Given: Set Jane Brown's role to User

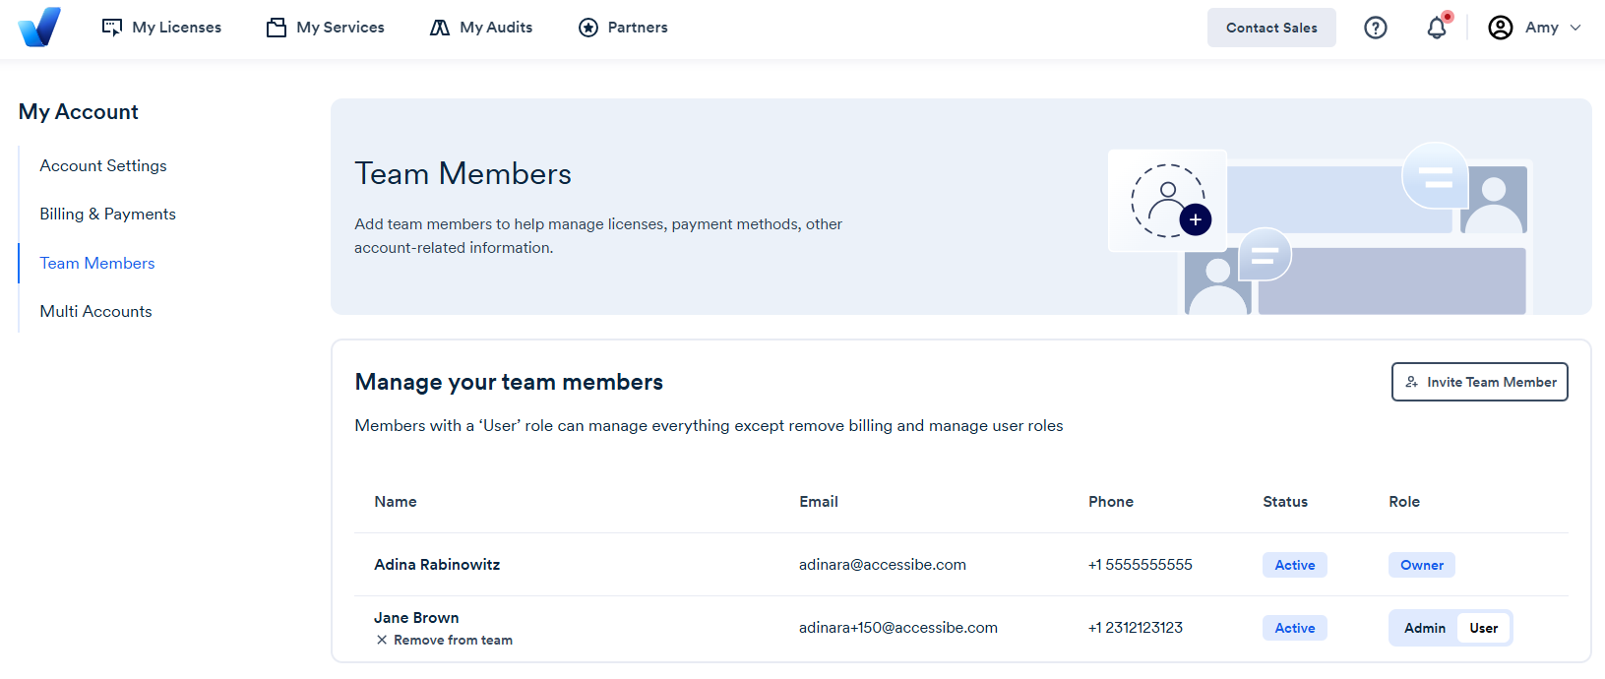Looking at the screenshot, I should pyautogui.click(x=1483, y=628).
